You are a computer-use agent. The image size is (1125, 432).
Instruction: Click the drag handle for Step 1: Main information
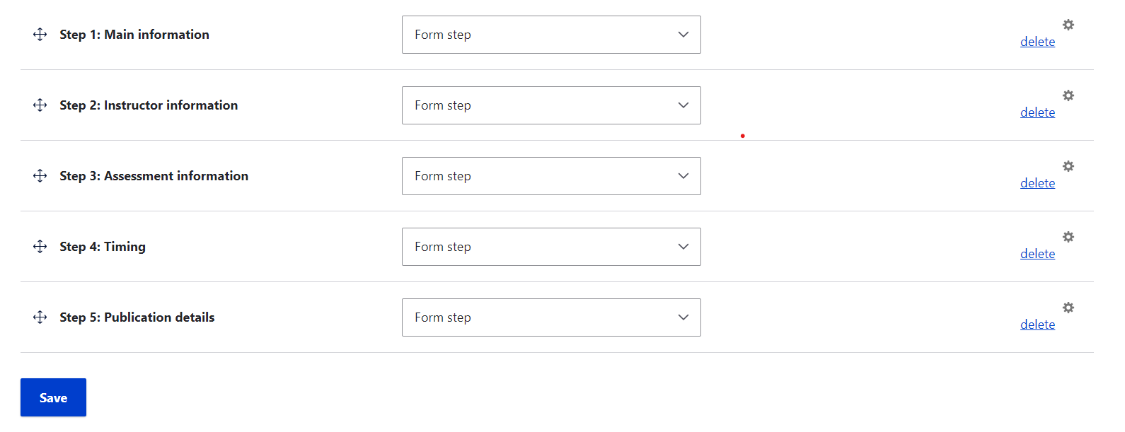(x=40, y=34)
